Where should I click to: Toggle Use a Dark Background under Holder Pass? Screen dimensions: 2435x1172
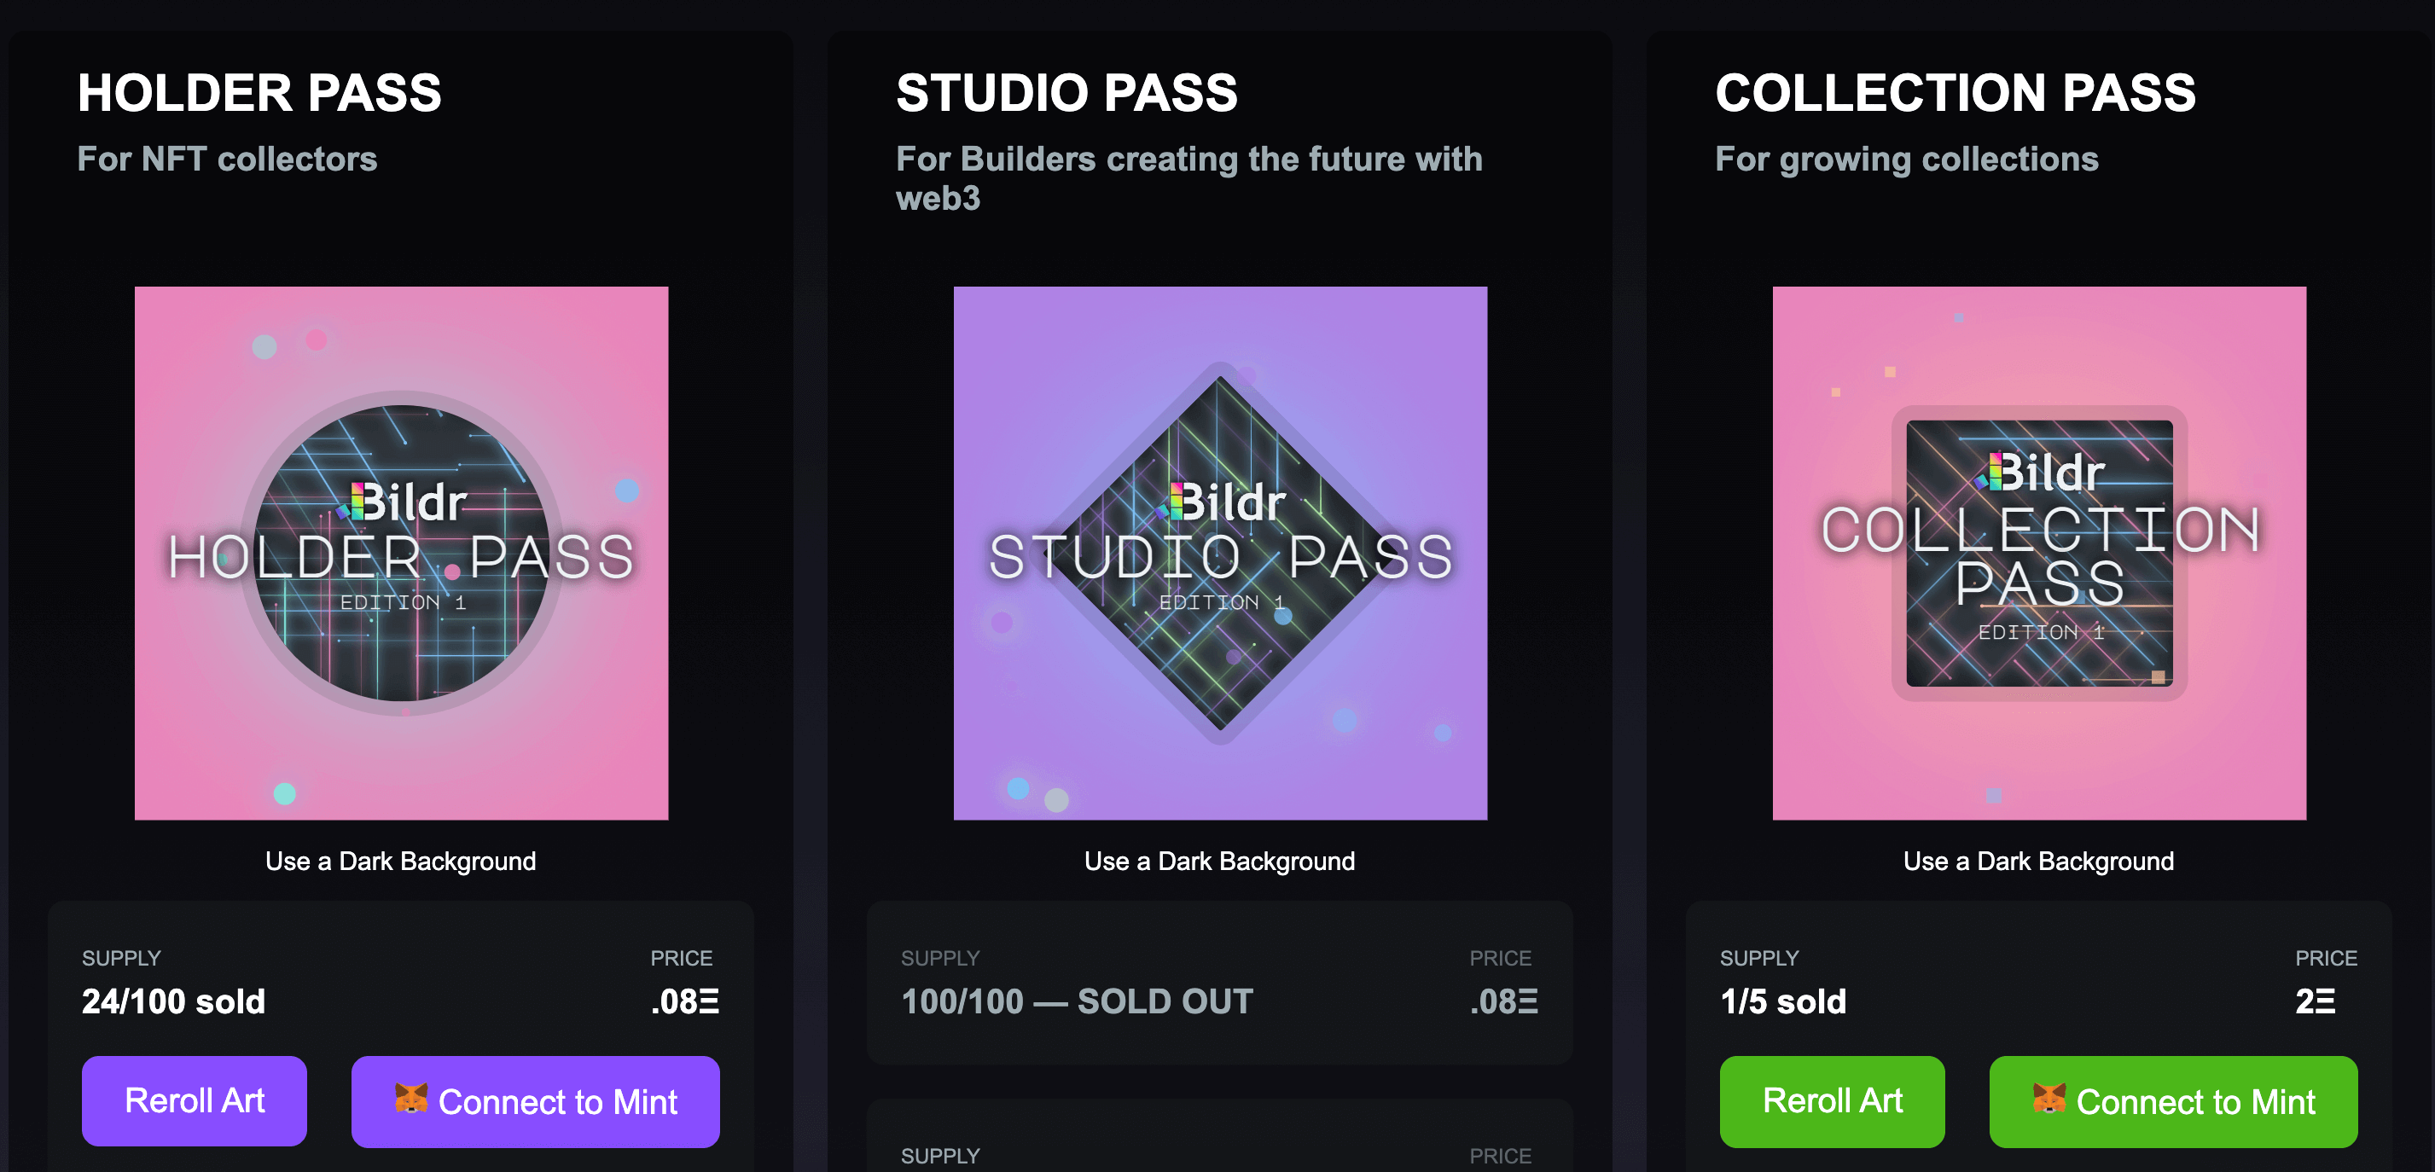401,861
